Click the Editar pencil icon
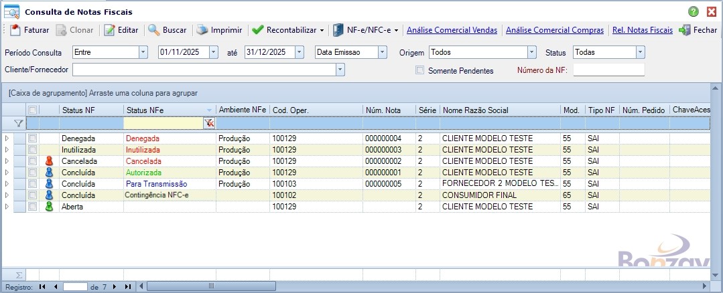 (109, 30)
